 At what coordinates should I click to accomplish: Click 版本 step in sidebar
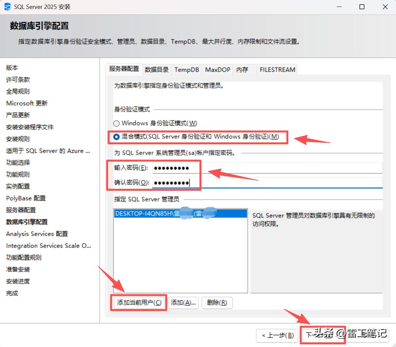12,68
